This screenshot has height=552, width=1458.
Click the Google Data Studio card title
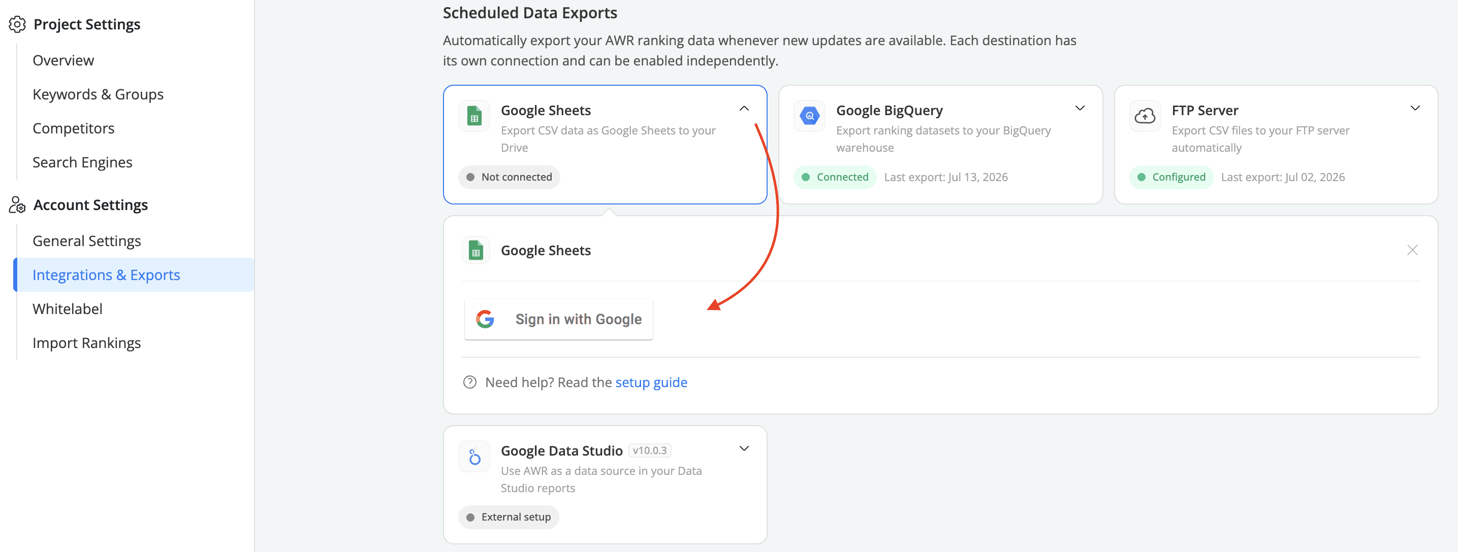click(x=561, y=451)
